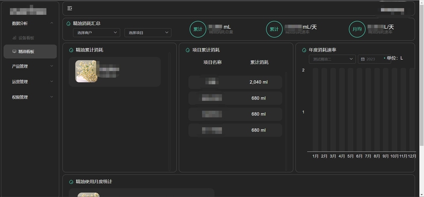Screen dimensions: 424x197
Task: Click the 项目累计消耗 list scrollbar
Action: point(286,121)
